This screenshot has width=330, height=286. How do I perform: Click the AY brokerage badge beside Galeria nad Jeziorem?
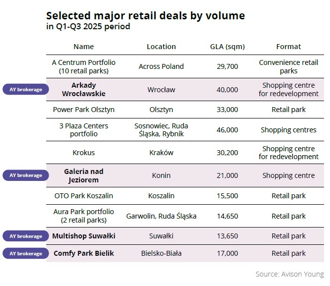[x=26, y=175]
